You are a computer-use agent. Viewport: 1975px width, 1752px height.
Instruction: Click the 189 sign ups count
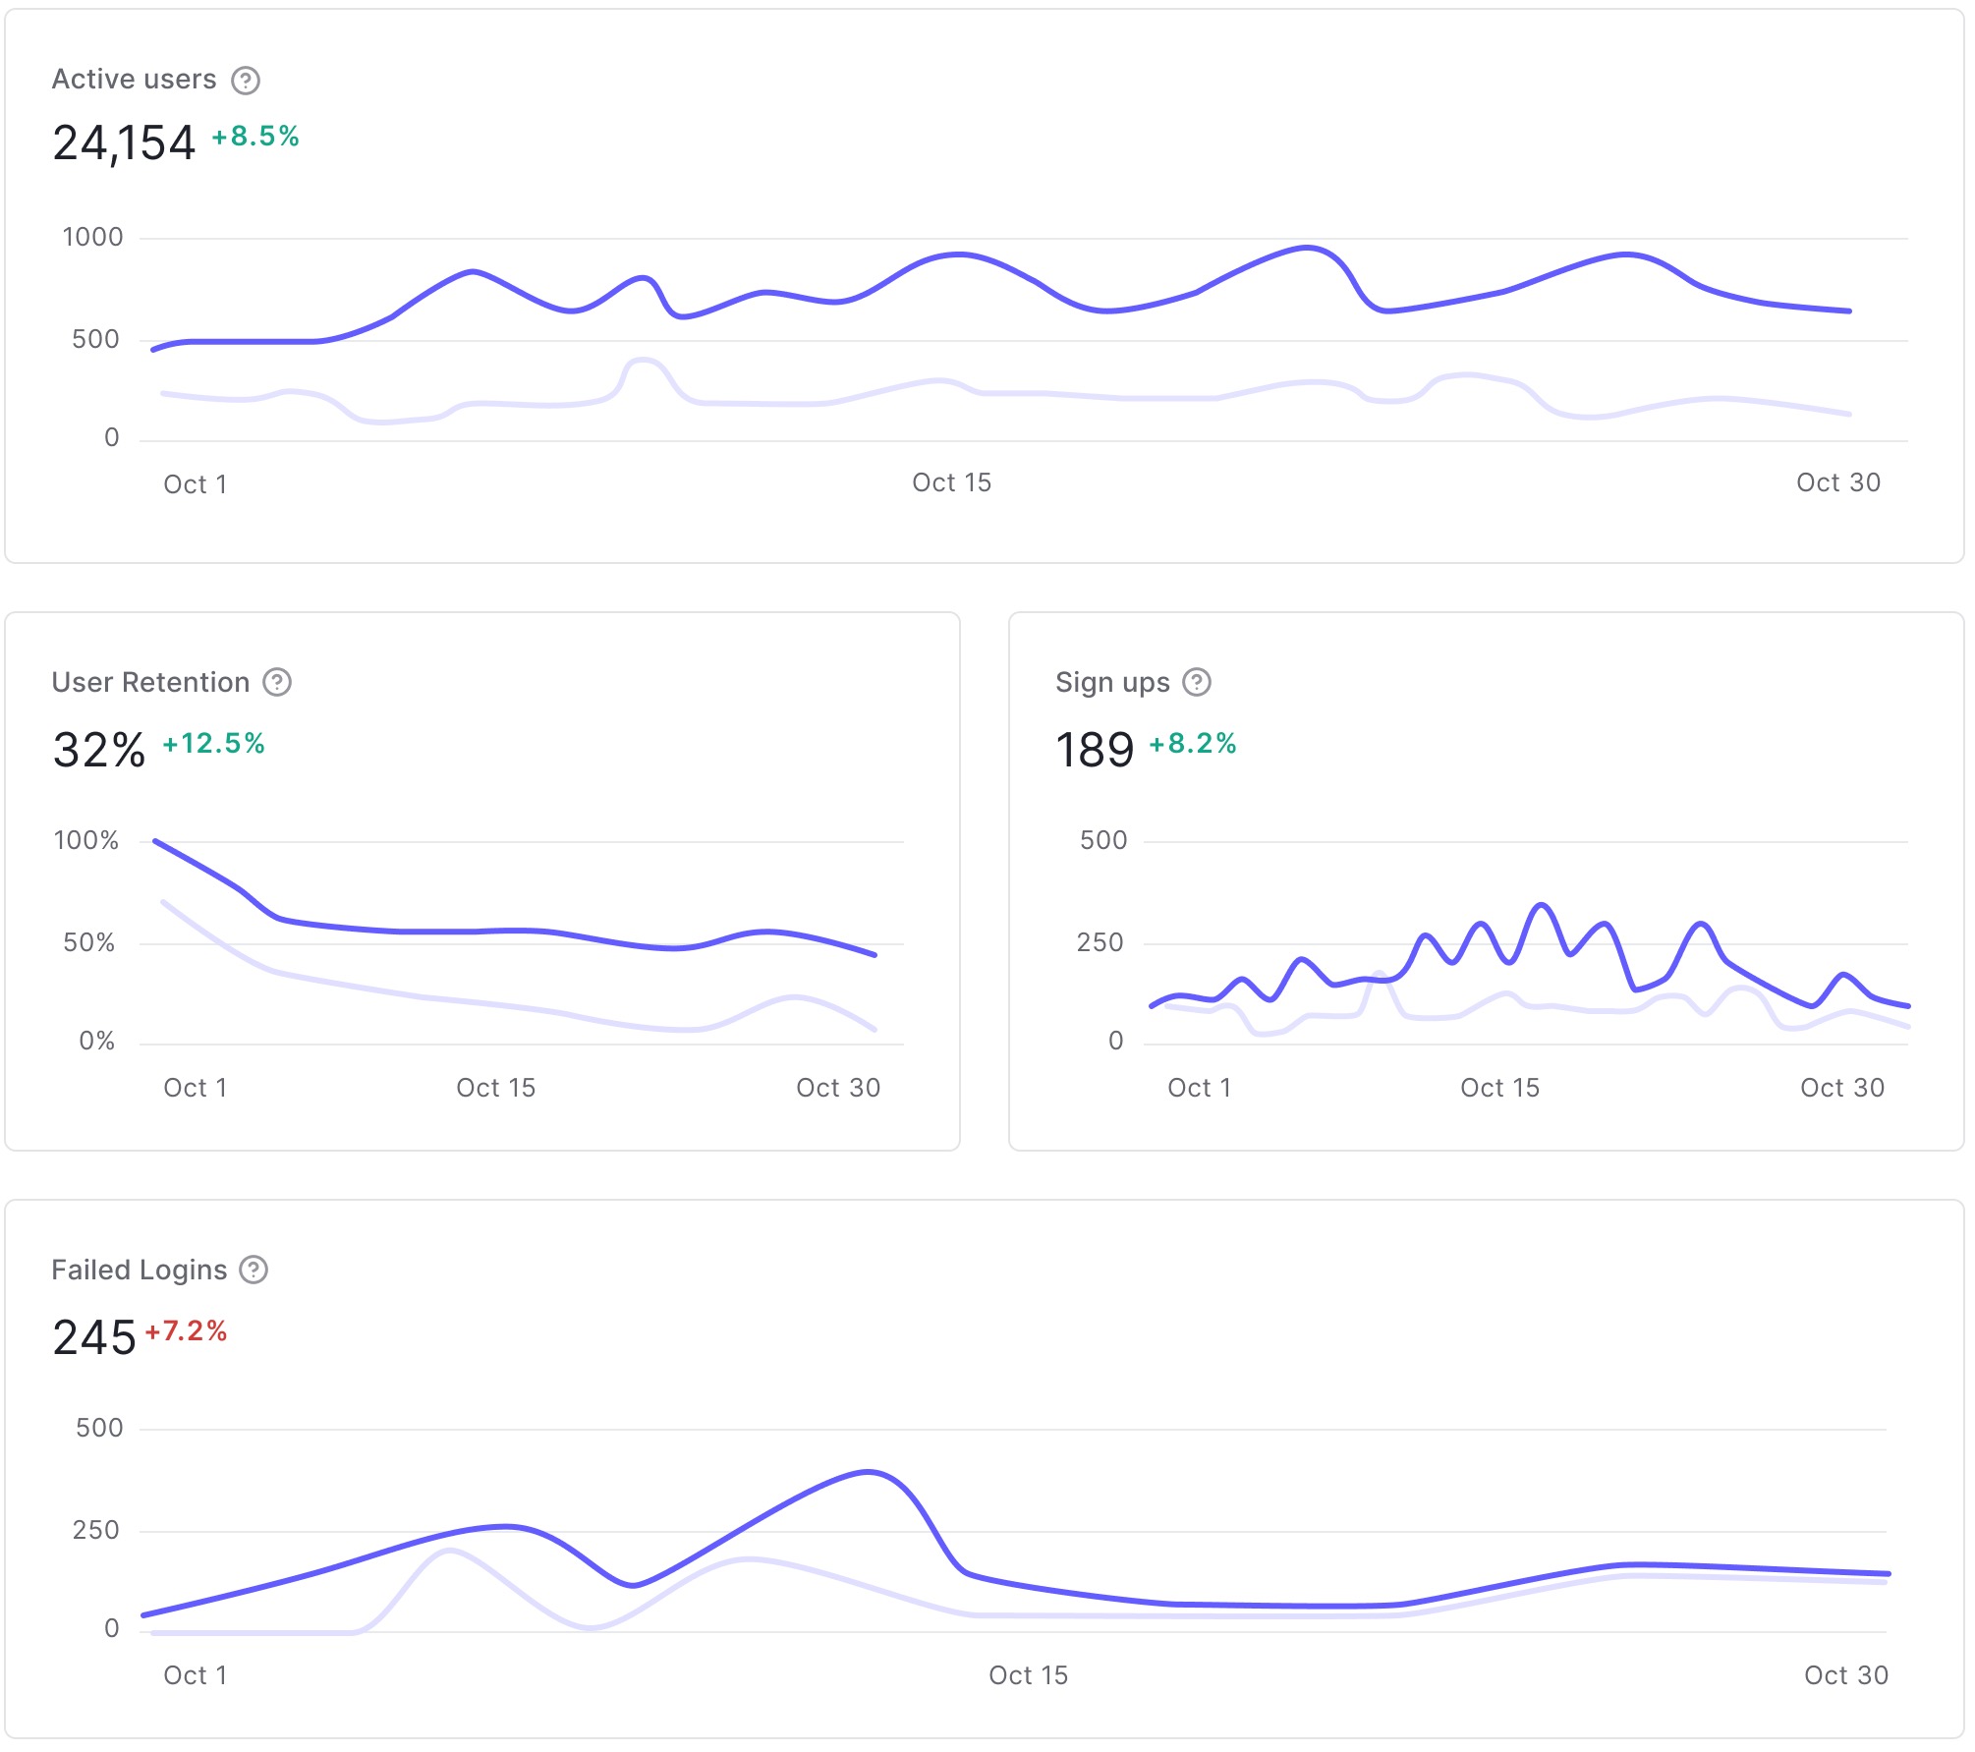tap(1094, 751)
